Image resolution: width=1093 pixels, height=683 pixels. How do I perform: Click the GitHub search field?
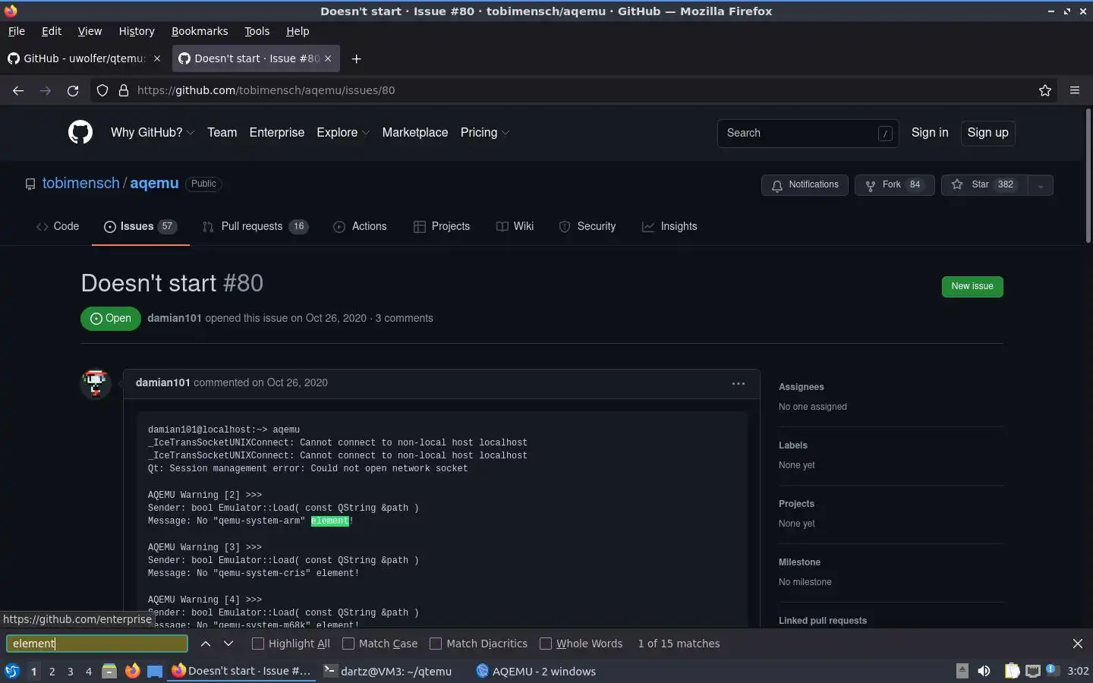point(808,133)
